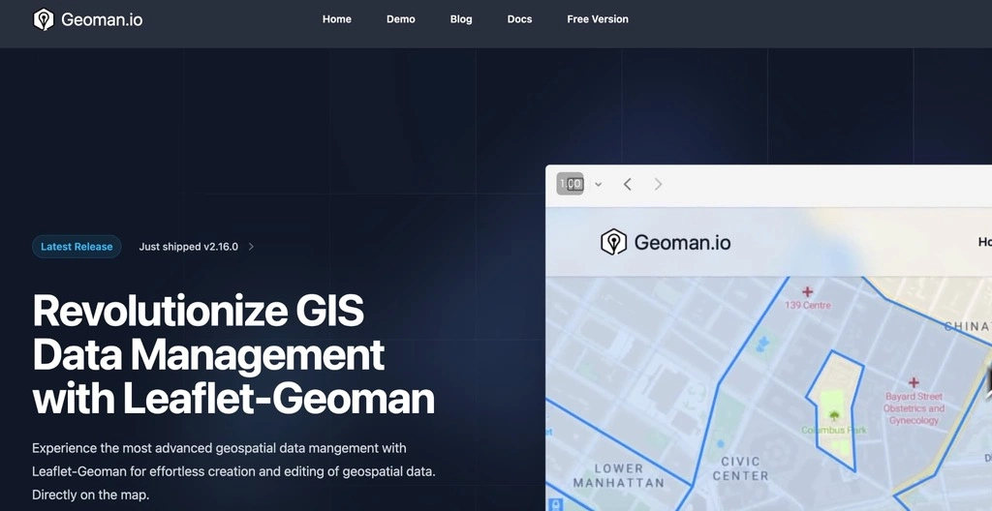Click the Geoman.io logo inside preview window

pos(613,242)
